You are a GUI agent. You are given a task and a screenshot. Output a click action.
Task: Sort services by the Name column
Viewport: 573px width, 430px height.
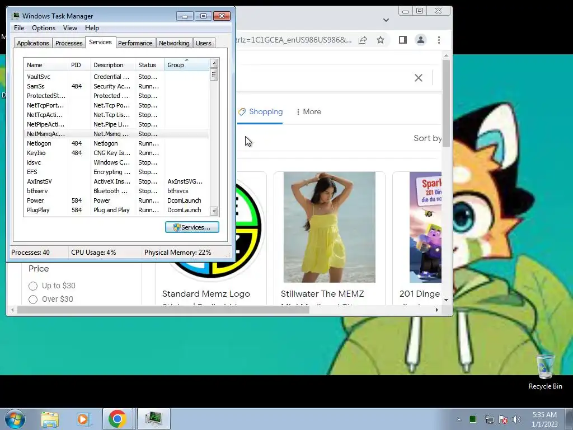[x=46, y=65]
